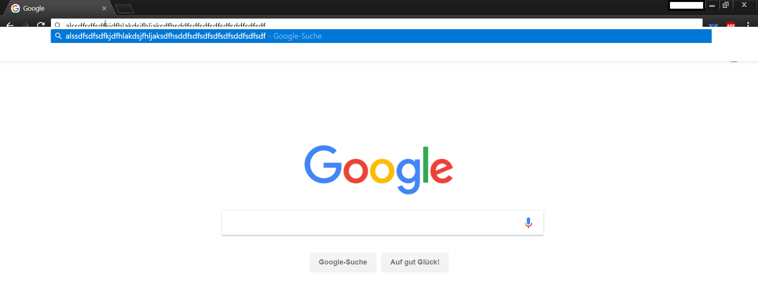Go back using the back arrow

[x=10, y=25]
